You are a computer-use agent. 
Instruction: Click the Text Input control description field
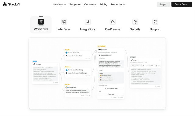click(x=46, y=74)
